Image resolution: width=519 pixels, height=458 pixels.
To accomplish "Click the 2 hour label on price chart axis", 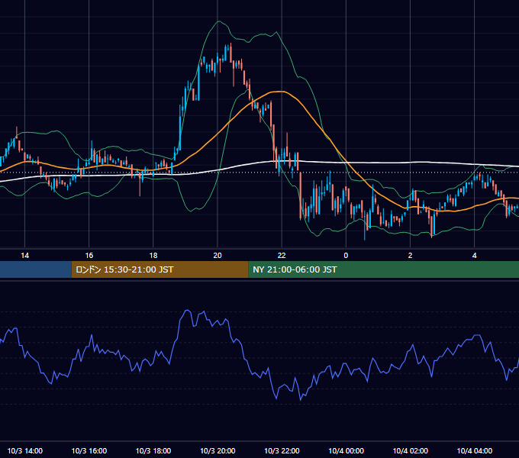I will tap(410, 256).
